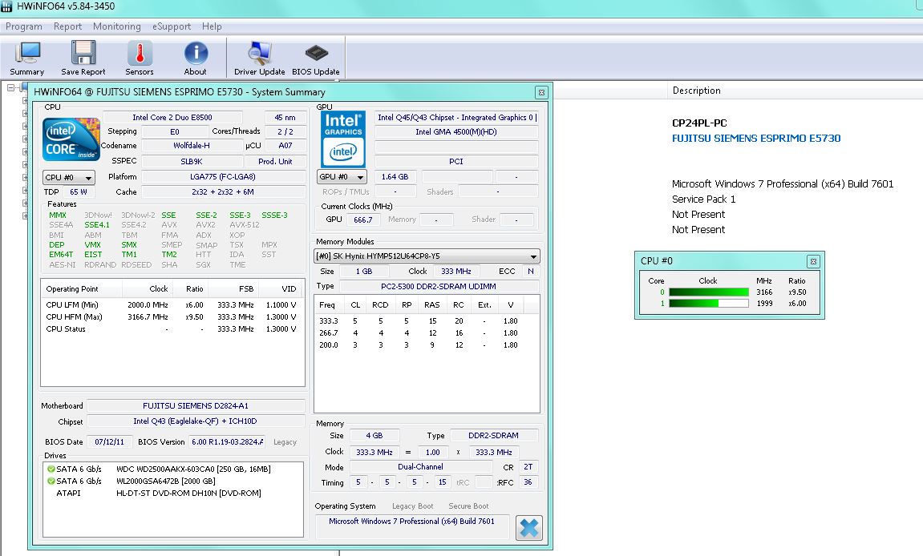Click the Description column header
Screen dimensions: 923x556
tap(696, 91)
